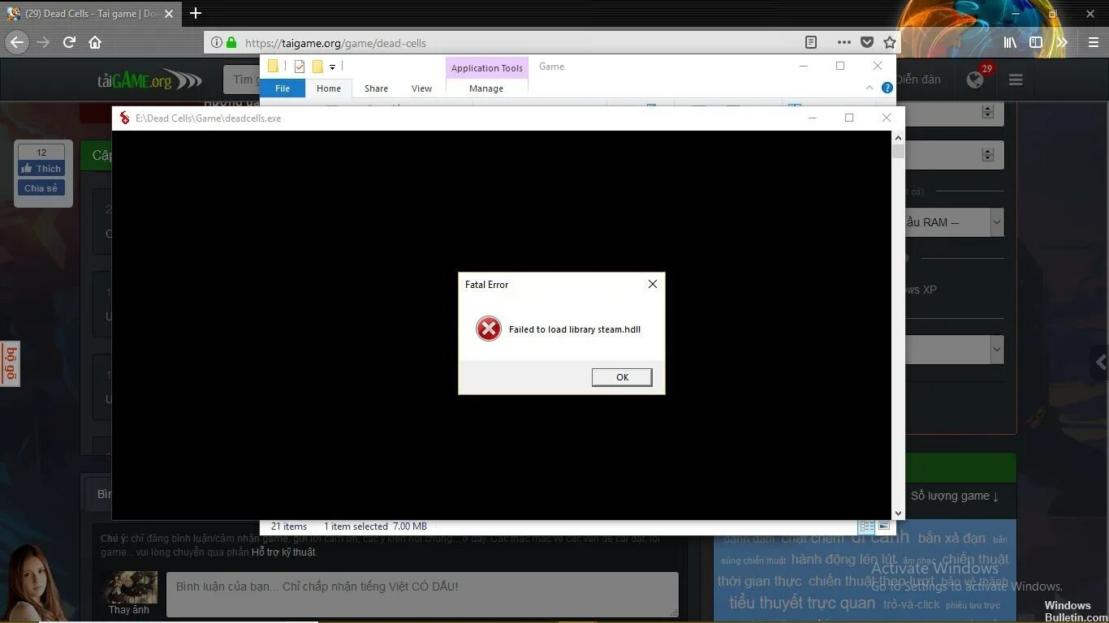Go back in the Firefox browser
This screenshot has height=623, width=1109.
coord(17,42)
